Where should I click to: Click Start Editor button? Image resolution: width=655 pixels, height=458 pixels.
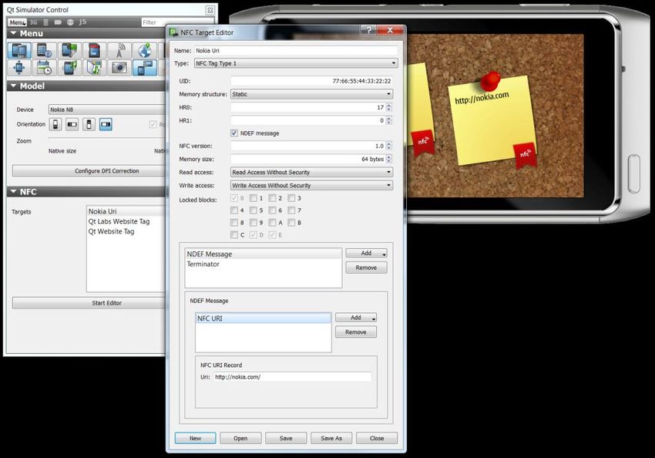(x=89, y=303)
